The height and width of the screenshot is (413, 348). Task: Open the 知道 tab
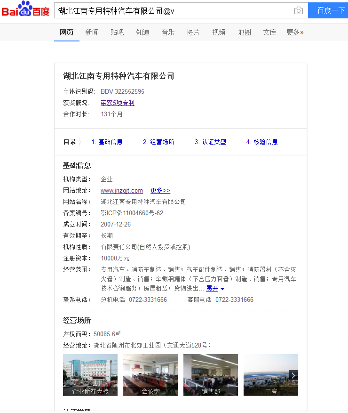coord(142,32)
